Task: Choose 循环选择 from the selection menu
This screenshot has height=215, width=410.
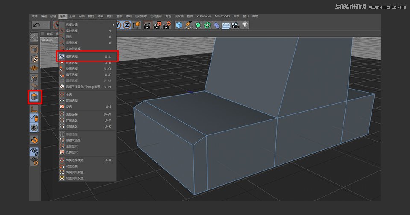Action: click(72, 56)
